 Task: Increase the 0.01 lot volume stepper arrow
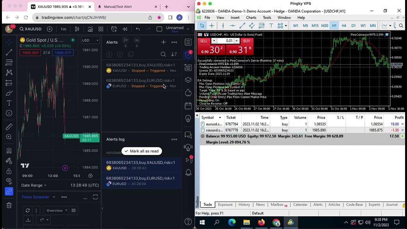[237, 41]
